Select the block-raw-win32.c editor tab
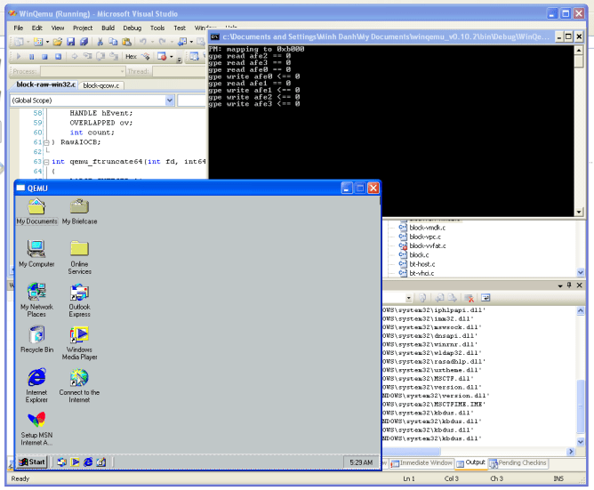594x490 pixels. (46, 84)
